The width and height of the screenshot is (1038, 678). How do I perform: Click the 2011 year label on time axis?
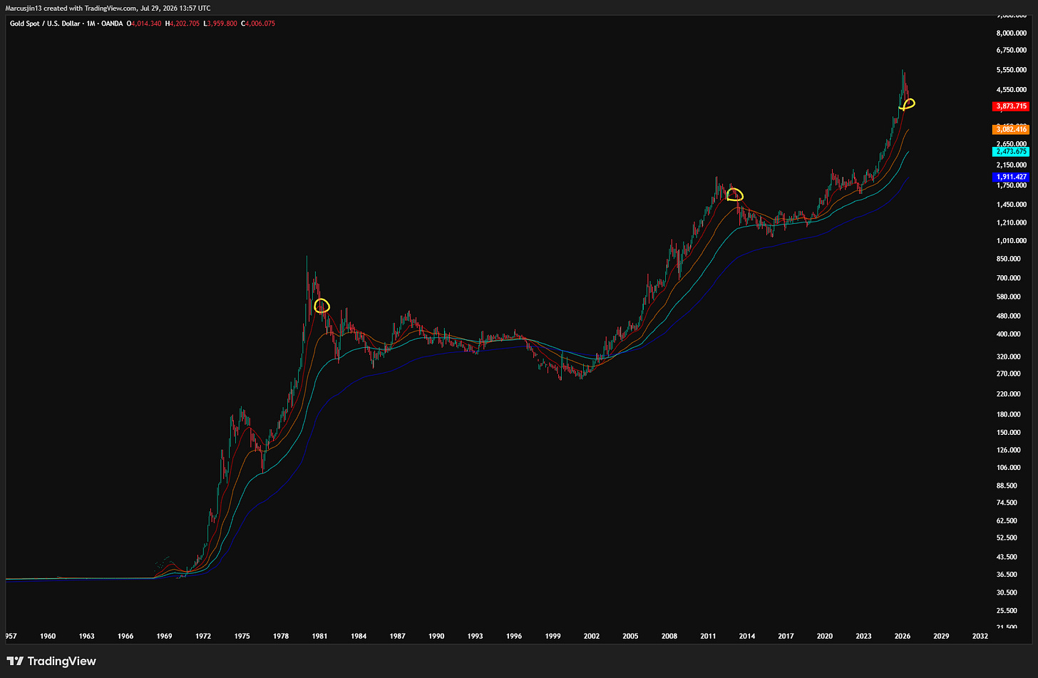click(x=708, y=636)
